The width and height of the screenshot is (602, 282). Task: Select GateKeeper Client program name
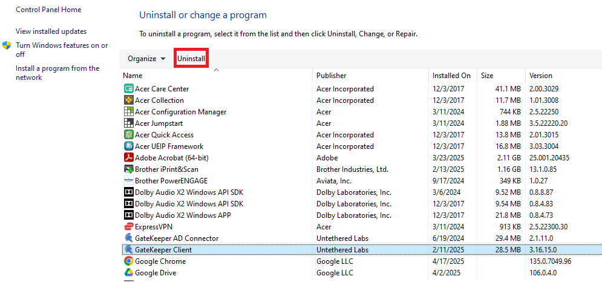click(163, 250)
